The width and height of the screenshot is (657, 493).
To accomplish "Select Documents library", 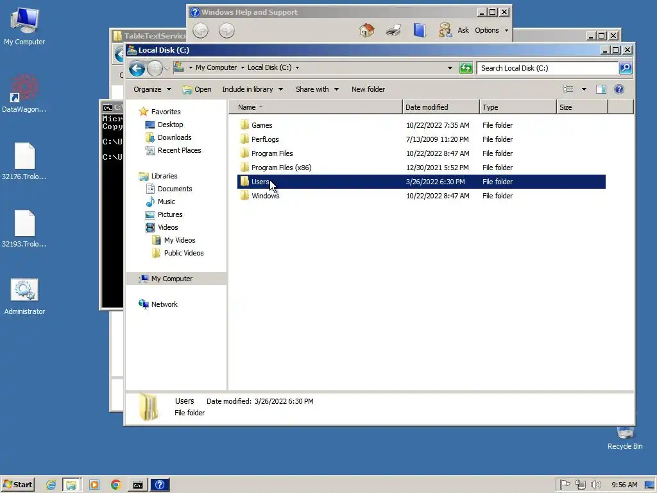I will coord(175,189).
